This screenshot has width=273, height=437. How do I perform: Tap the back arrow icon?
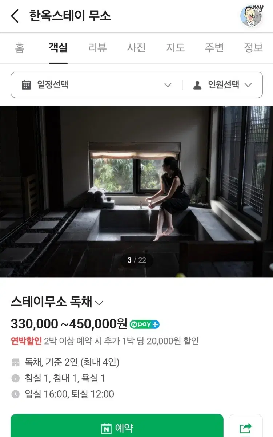coord(15,16)
